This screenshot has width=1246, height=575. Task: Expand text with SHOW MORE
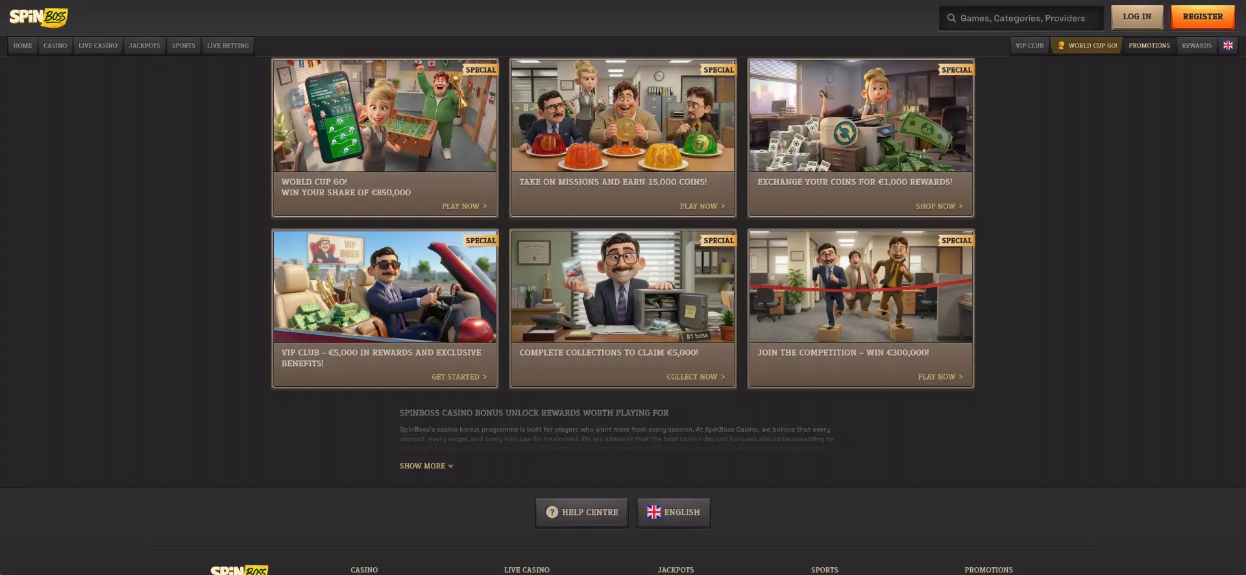point(426,466)
